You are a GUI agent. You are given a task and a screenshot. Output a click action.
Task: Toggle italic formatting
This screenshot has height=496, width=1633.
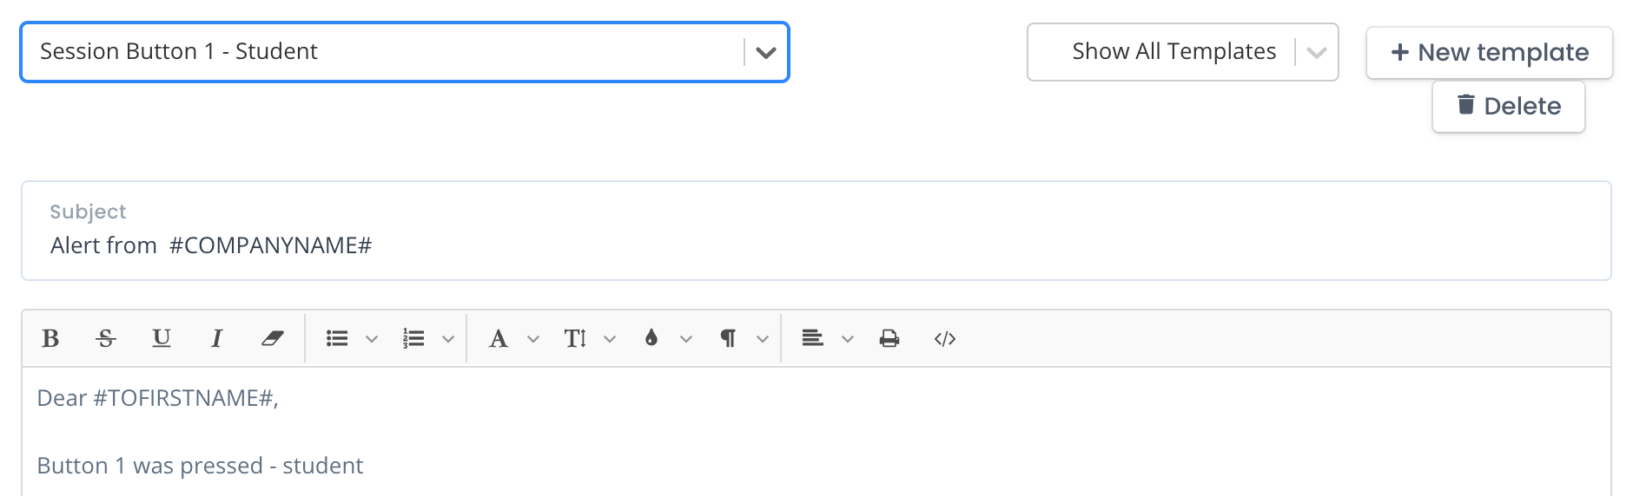[x=216, y=338]
